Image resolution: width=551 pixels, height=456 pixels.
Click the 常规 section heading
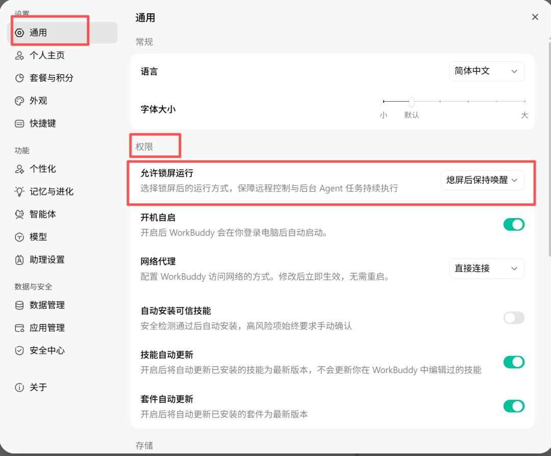click(144, 42)
